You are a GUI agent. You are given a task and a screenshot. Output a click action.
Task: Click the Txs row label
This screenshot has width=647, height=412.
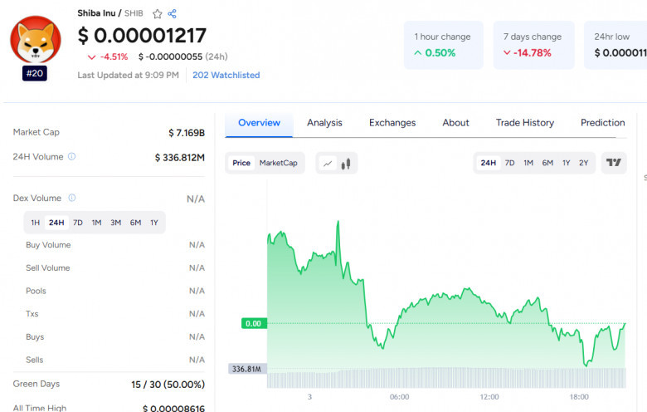click(x=32, y=314)
